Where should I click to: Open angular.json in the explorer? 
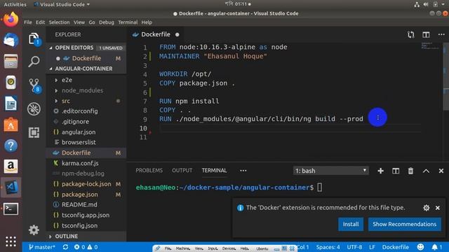click(79, 132)
